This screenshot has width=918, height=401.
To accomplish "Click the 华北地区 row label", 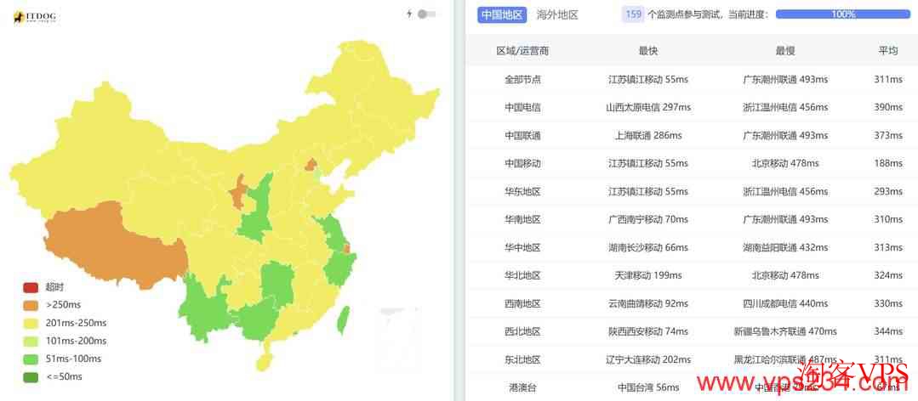I will click(x=523, y=275).
